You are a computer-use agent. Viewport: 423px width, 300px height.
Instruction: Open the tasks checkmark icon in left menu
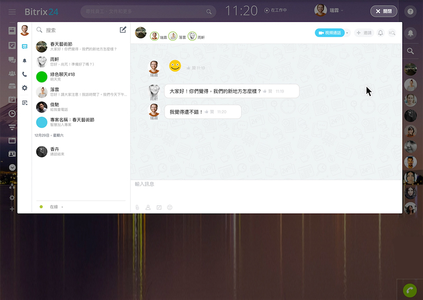click(x=12, y=46)
